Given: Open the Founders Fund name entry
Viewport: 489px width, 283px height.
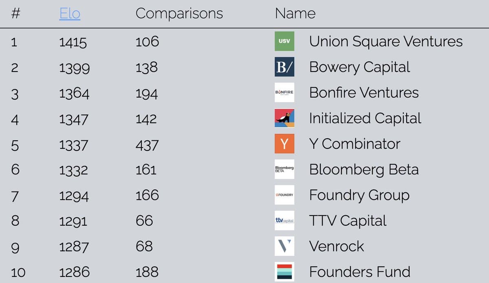Looking at the screenshot, I should pyautogui.click(x=360, y=272).
